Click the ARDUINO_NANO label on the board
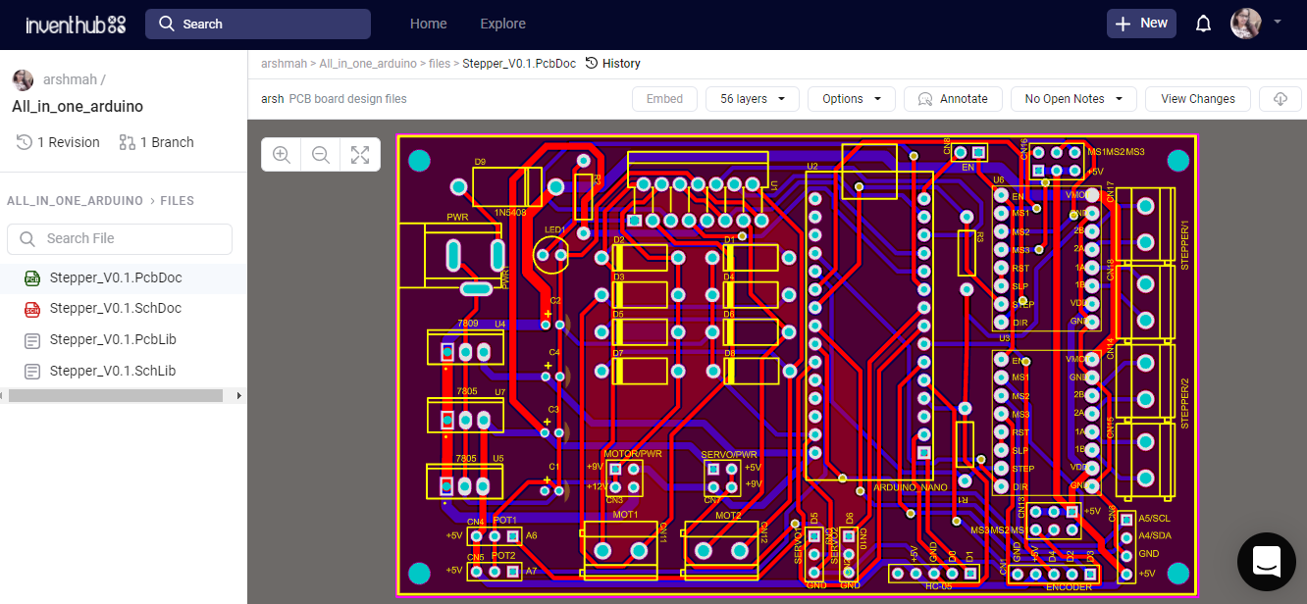The height and width of the screenshot is (604, 1307). tap(910, 487)
